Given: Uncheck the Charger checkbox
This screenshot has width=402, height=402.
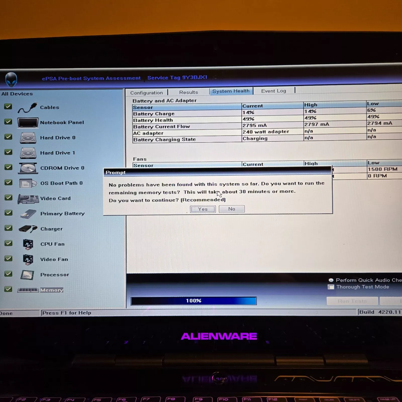Looking at the screenshot, I should tap(8, 228).
